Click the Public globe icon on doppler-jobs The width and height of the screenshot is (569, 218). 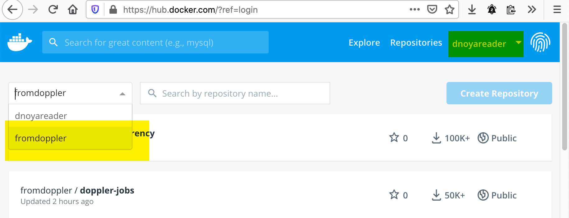coord(483,195)
